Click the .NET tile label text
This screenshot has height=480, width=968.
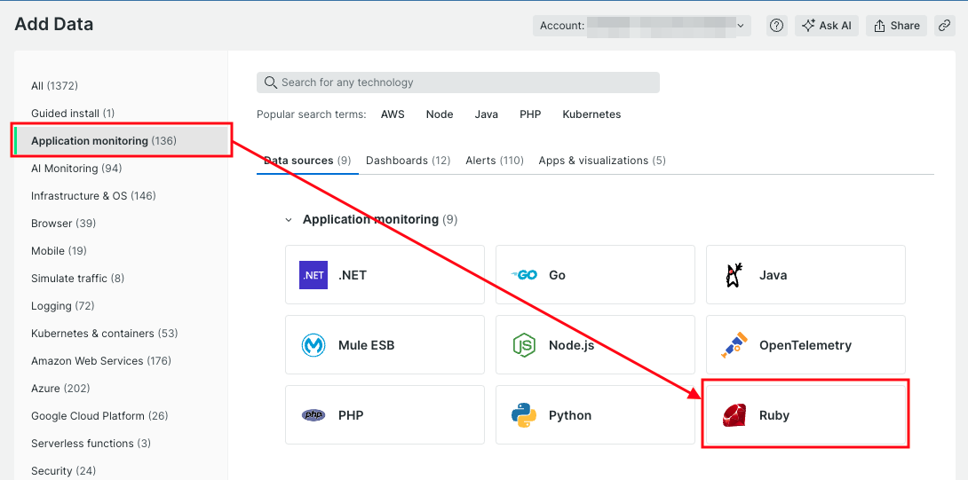[353, 275]
